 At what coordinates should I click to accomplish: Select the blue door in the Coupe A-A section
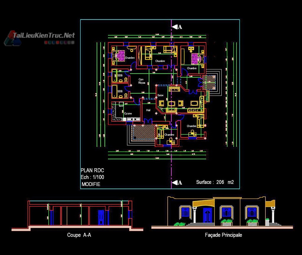click(101, 218)
